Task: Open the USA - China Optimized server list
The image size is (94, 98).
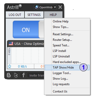Action: click(x=26, y=44)
